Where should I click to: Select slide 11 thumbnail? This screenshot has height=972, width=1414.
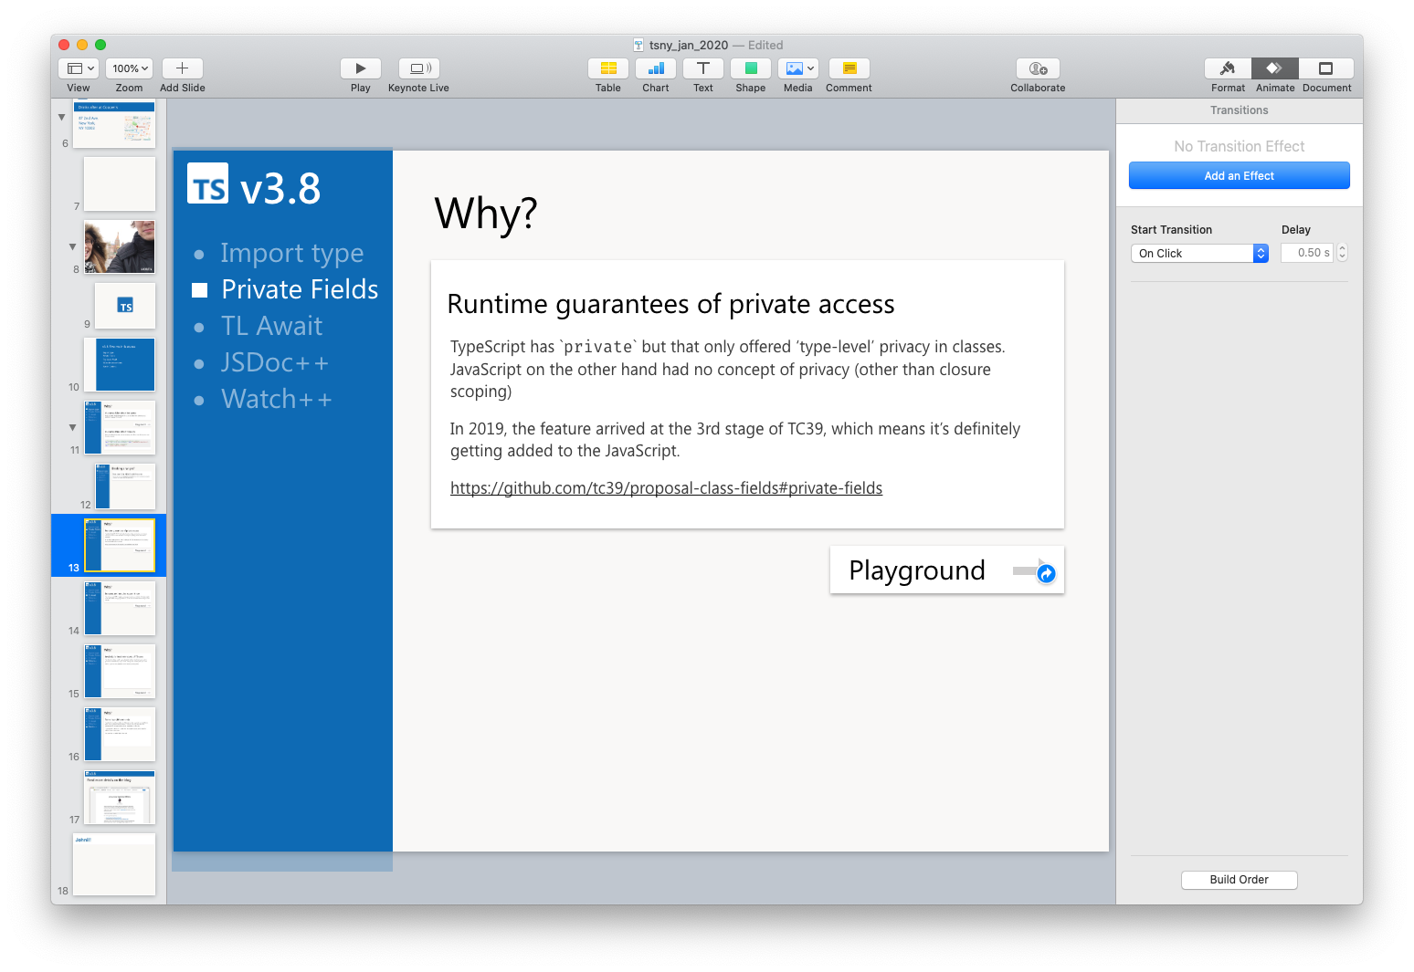pos(120,427)
